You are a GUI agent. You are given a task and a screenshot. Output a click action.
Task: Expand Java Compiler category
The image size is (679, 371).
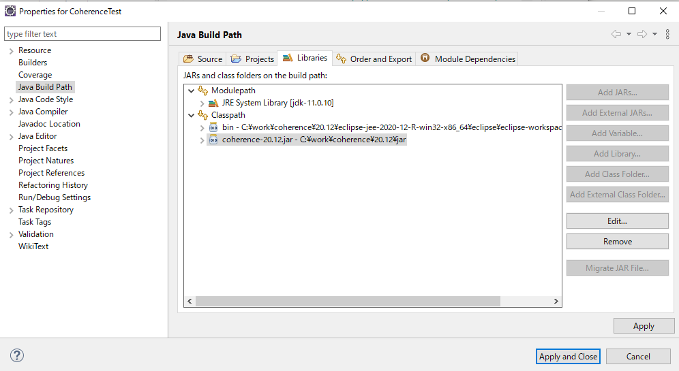(12, 112)
